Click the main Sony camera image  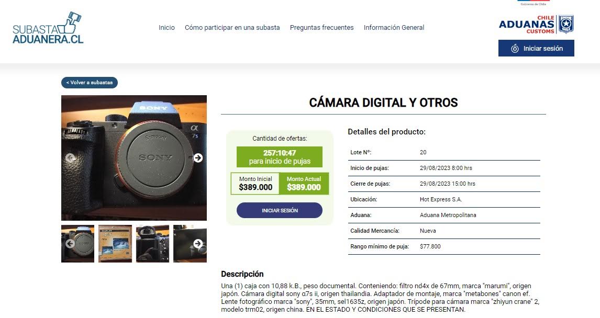click(134, 158)
